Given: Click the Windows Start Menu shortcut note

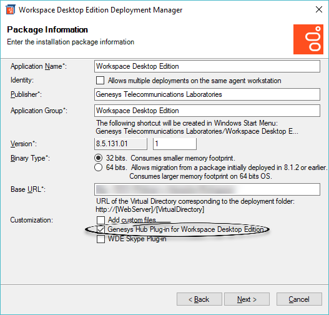Looking at the screenshot, I should click(x=197, y=127).
